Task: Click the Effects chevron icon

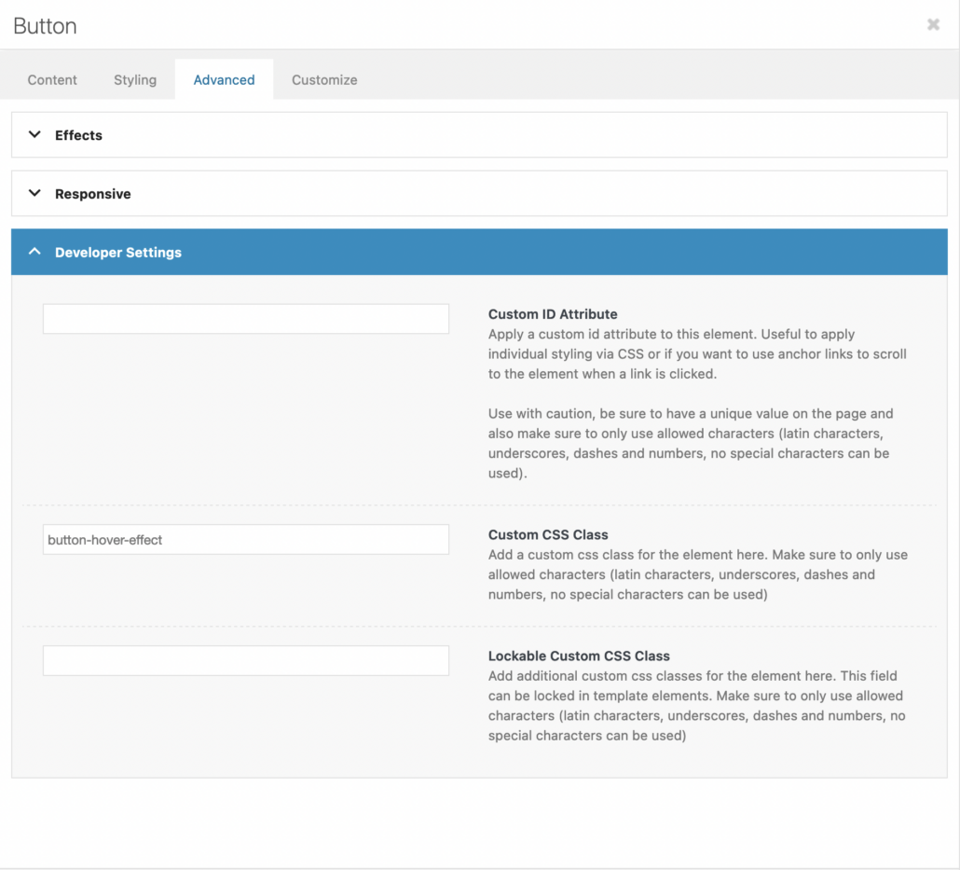Action: (34, 134)
